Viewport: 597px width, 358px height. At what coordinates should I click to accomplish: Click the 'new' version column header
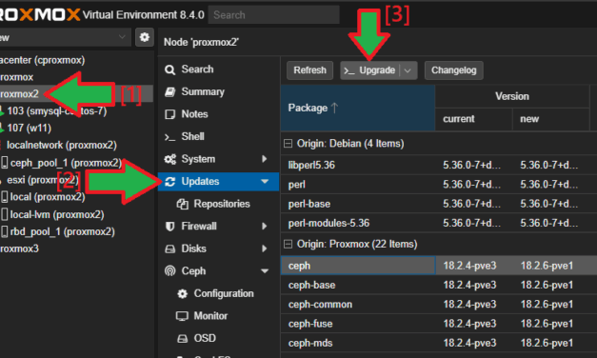click(551, 119)
